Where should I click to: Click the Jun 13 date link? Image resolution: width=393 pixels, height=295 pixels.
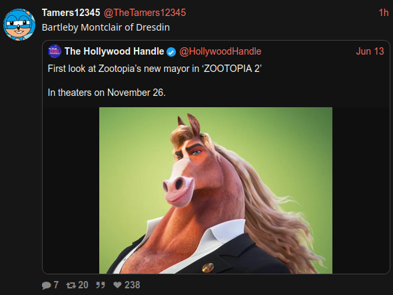click(370, 51)
